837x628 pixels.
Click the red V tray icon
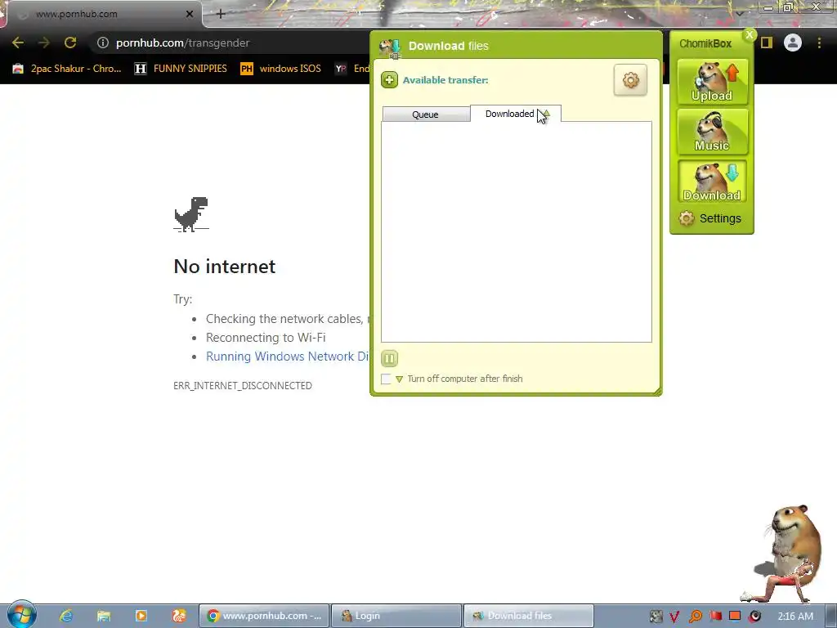click(x=674, y=617)
